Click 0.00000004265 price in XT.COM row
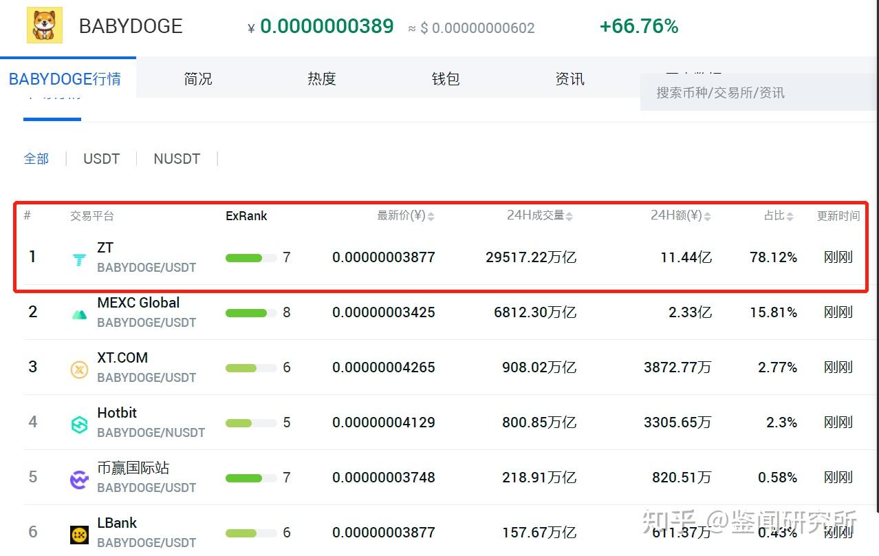This screenshot has height=556, width=879. pyautogui.click(x=384, y=367)
